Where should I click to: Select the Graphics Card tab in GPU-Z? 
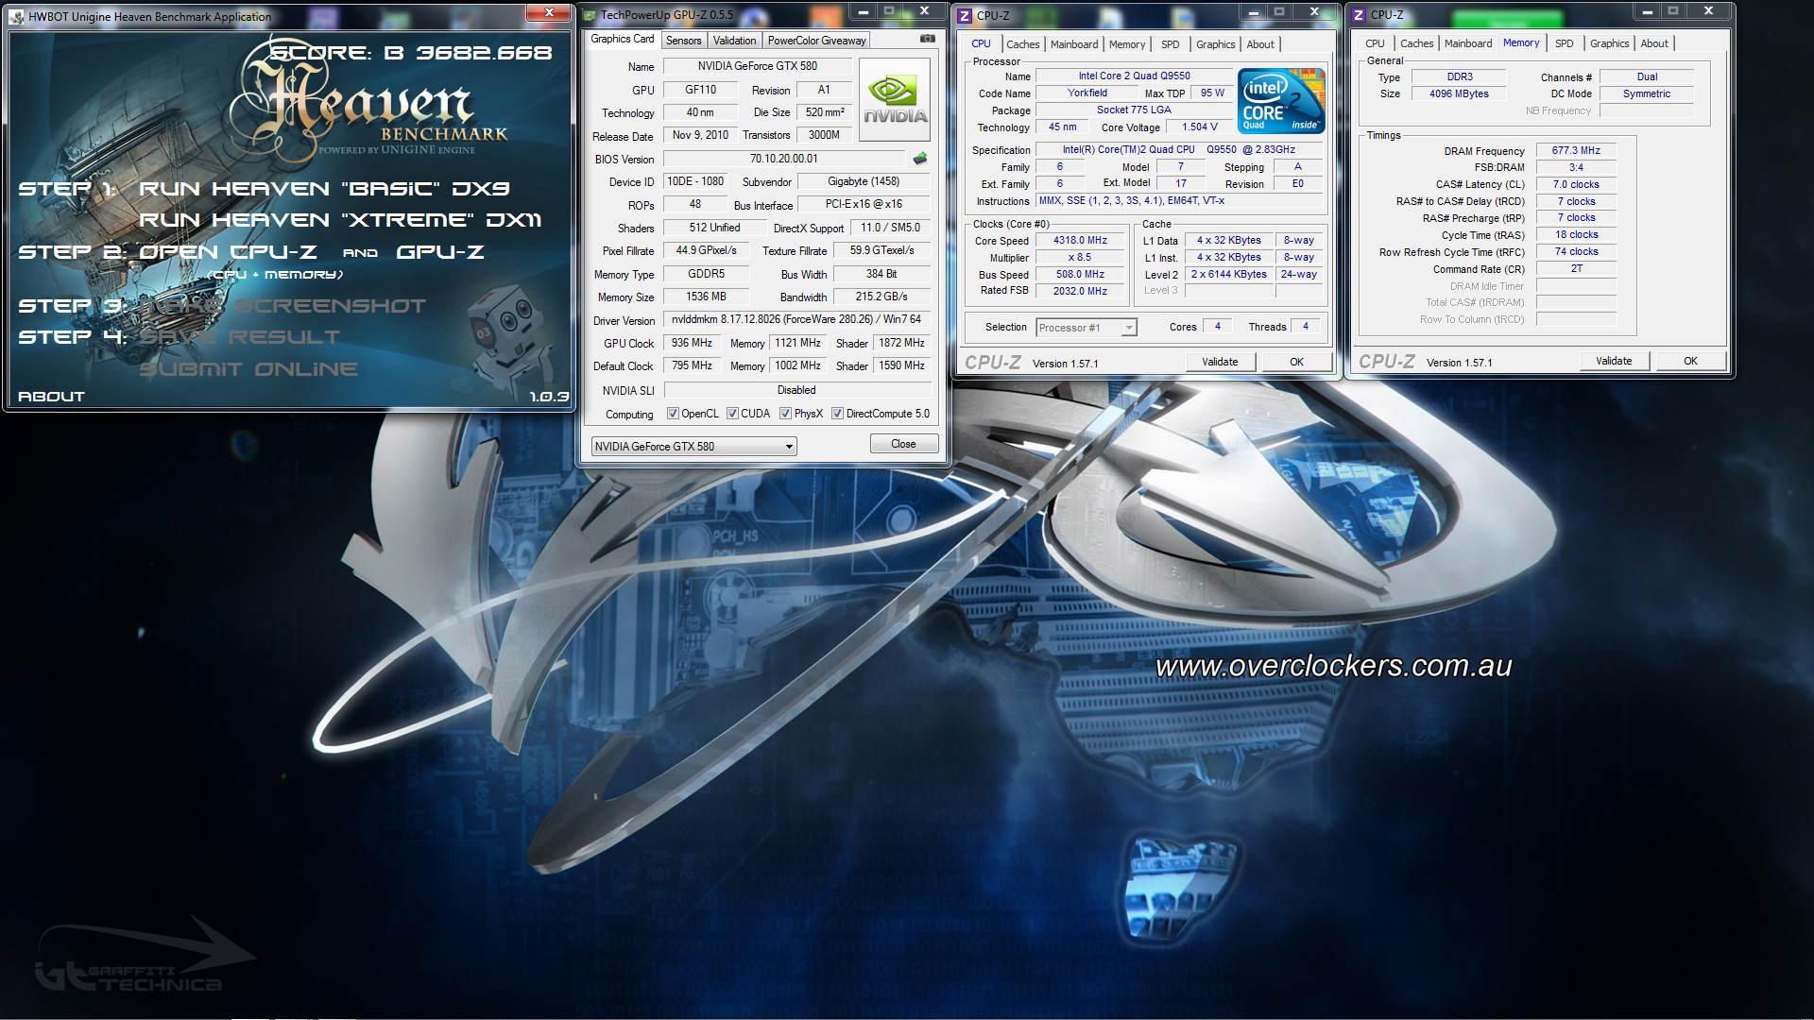(623, 40)
